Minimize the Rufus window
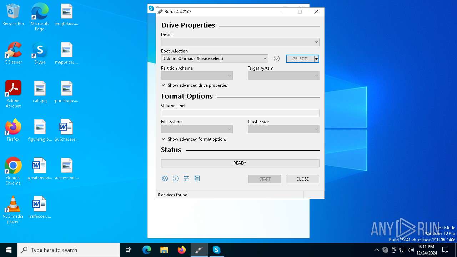This screenshot has width=457, height=257. 284,12
